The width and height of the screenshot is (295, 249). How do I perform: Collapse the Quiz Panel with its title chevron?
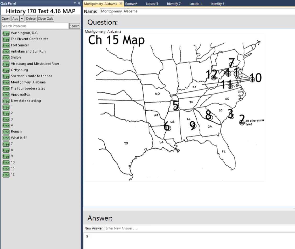[x=74, y=3]
